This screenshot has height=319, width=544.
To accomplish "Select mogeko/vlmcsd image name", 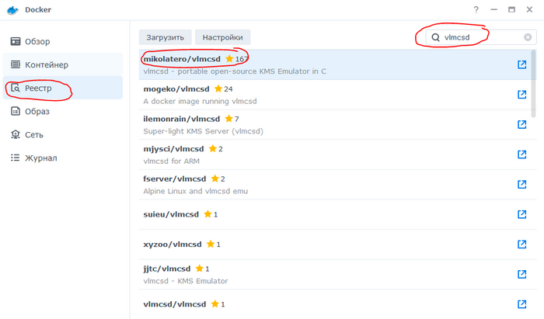I will (176, 89).
